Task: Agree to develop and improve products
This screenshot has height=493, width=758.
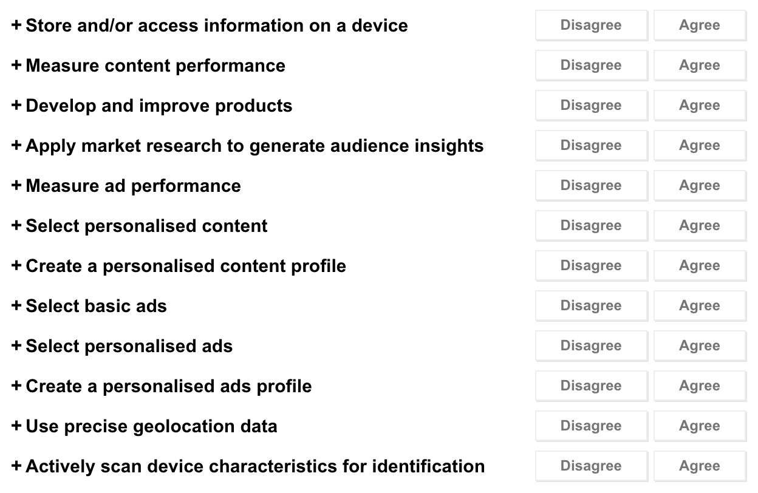Action: 700,106
